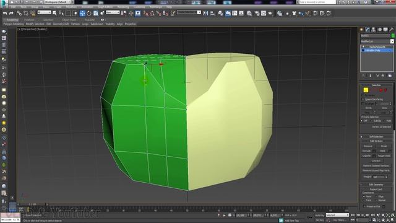Click Mirror tool in toolbar
The height and width of the screenshot is (223, 396).
tap(206, 13)
